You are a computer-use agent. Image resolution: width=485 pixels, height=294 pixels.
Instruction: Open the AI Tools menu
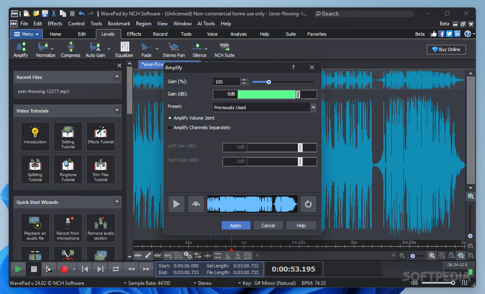206,24
